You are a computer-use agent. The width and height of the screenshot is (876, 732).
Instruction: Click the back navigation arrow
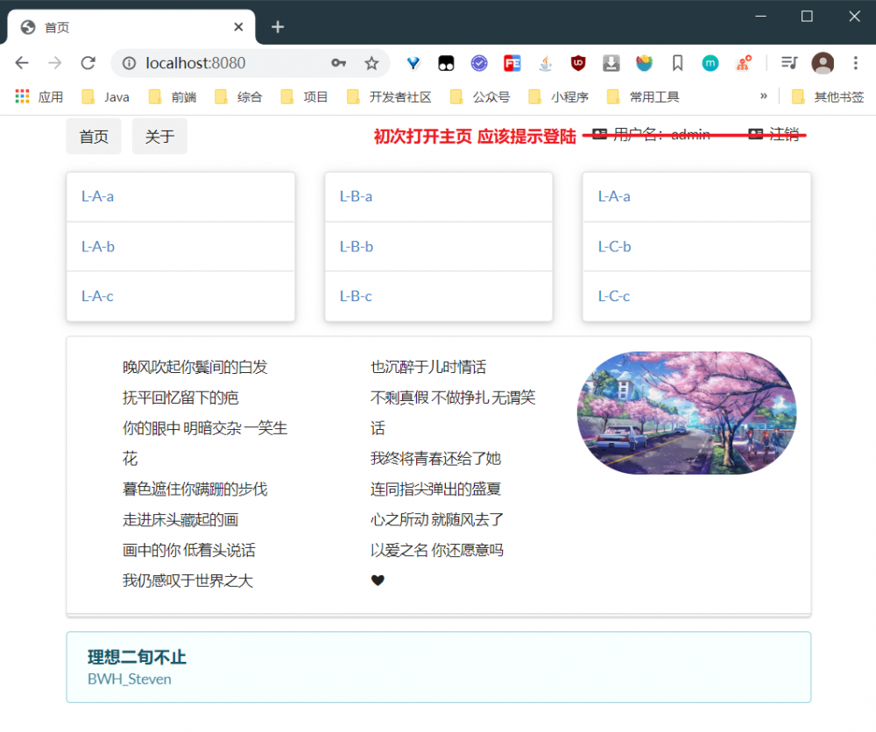21,63
